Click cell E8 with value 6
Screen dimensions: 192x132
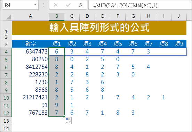tap(102, 82)
